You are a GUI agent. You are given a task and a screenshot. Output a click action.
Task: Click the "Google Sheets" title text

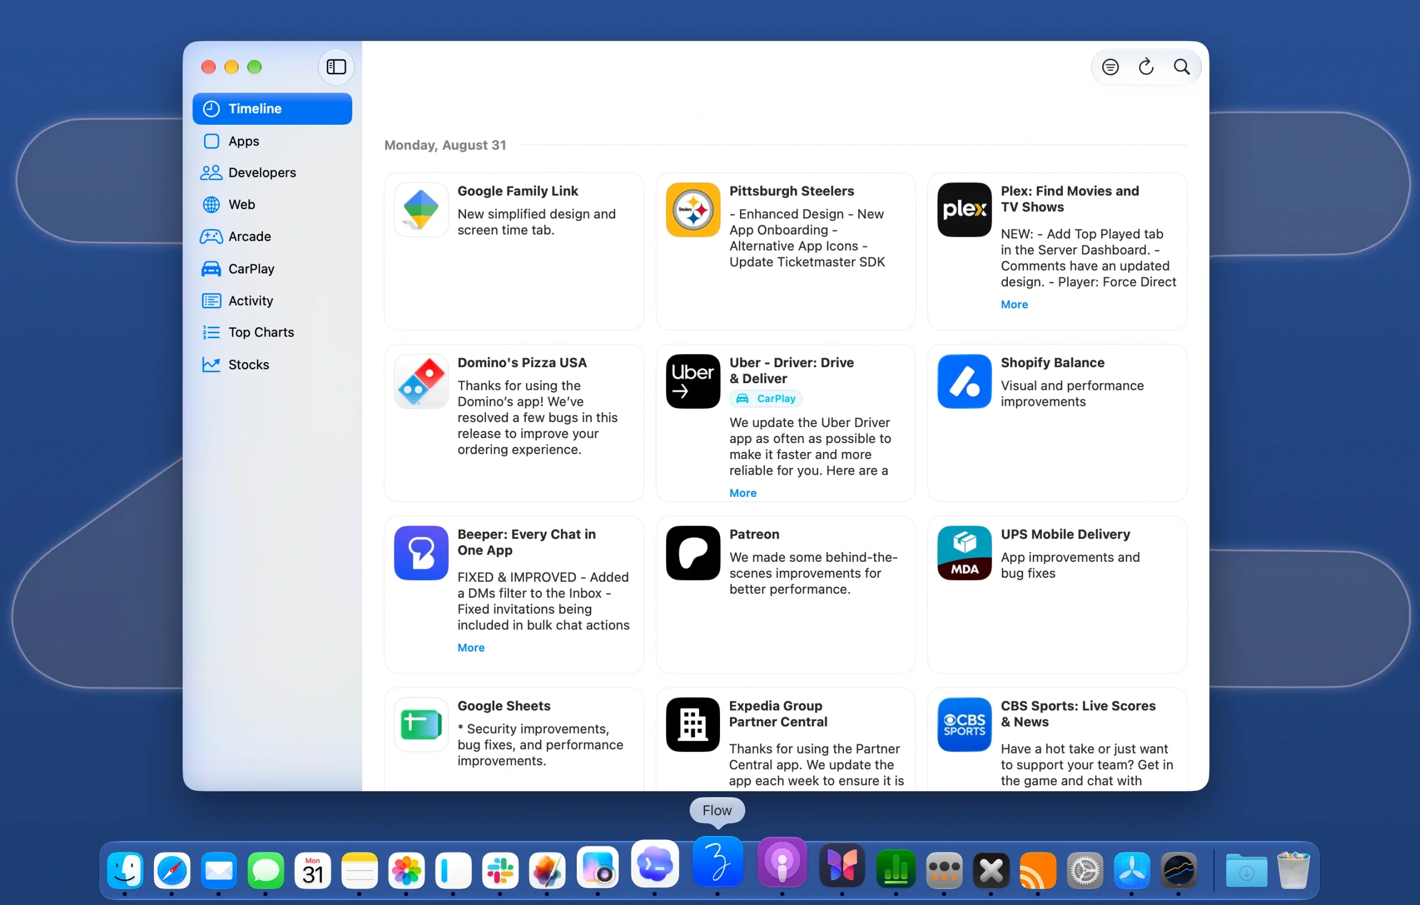(504, 706)
